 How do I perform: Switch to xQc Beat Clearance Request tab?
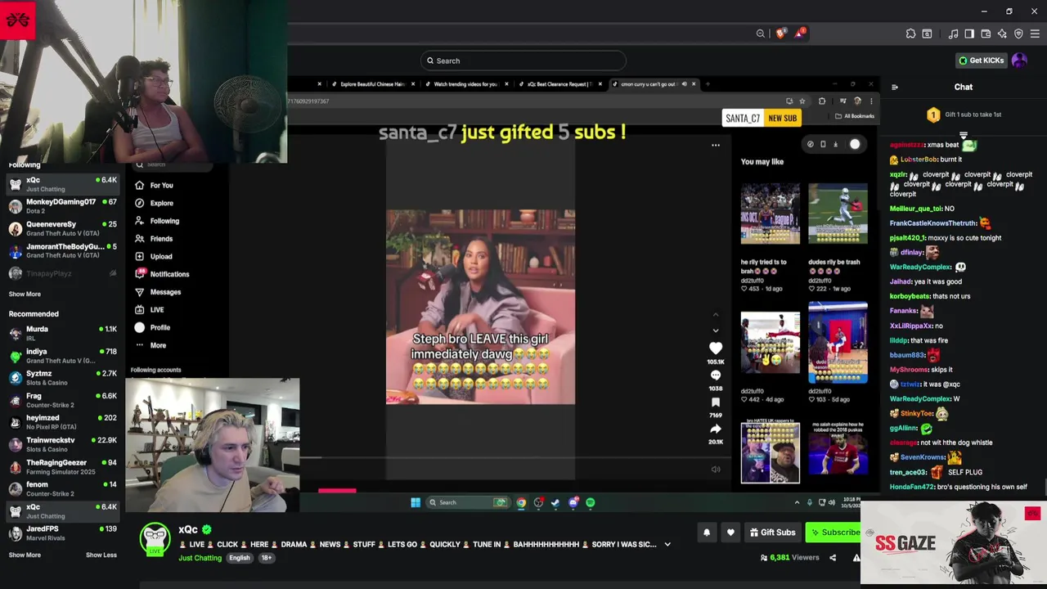click(x=559, y=83)
